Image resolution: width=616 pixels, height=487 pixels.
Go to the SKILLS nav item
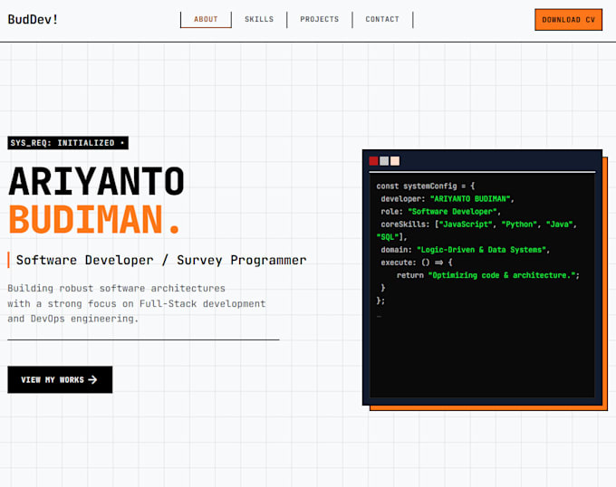tap(259, 19)
